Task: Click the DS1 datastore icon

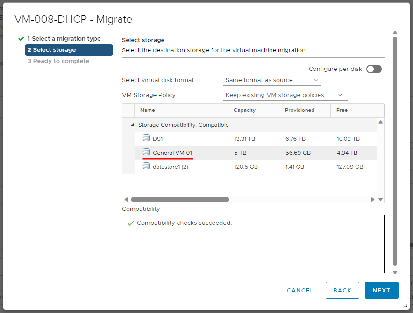Action: pos(146,138)
